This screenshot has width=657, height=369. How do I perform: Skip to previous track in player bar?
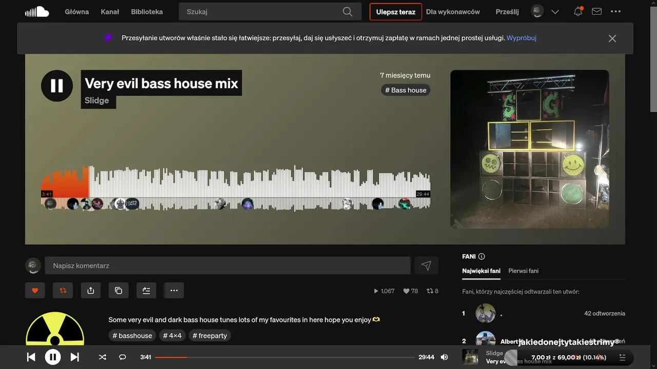pyautogui.click(x=31, y=357)
